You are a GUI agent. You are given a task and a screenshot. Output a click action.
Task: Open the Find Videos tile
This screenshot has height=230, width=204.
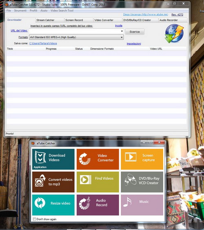point(98,182)
